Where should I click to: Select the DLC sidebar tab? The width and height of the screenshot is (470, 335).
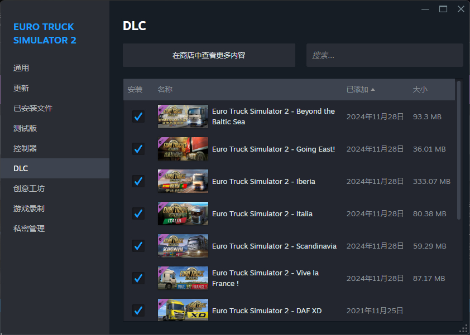tap(55, 168)
